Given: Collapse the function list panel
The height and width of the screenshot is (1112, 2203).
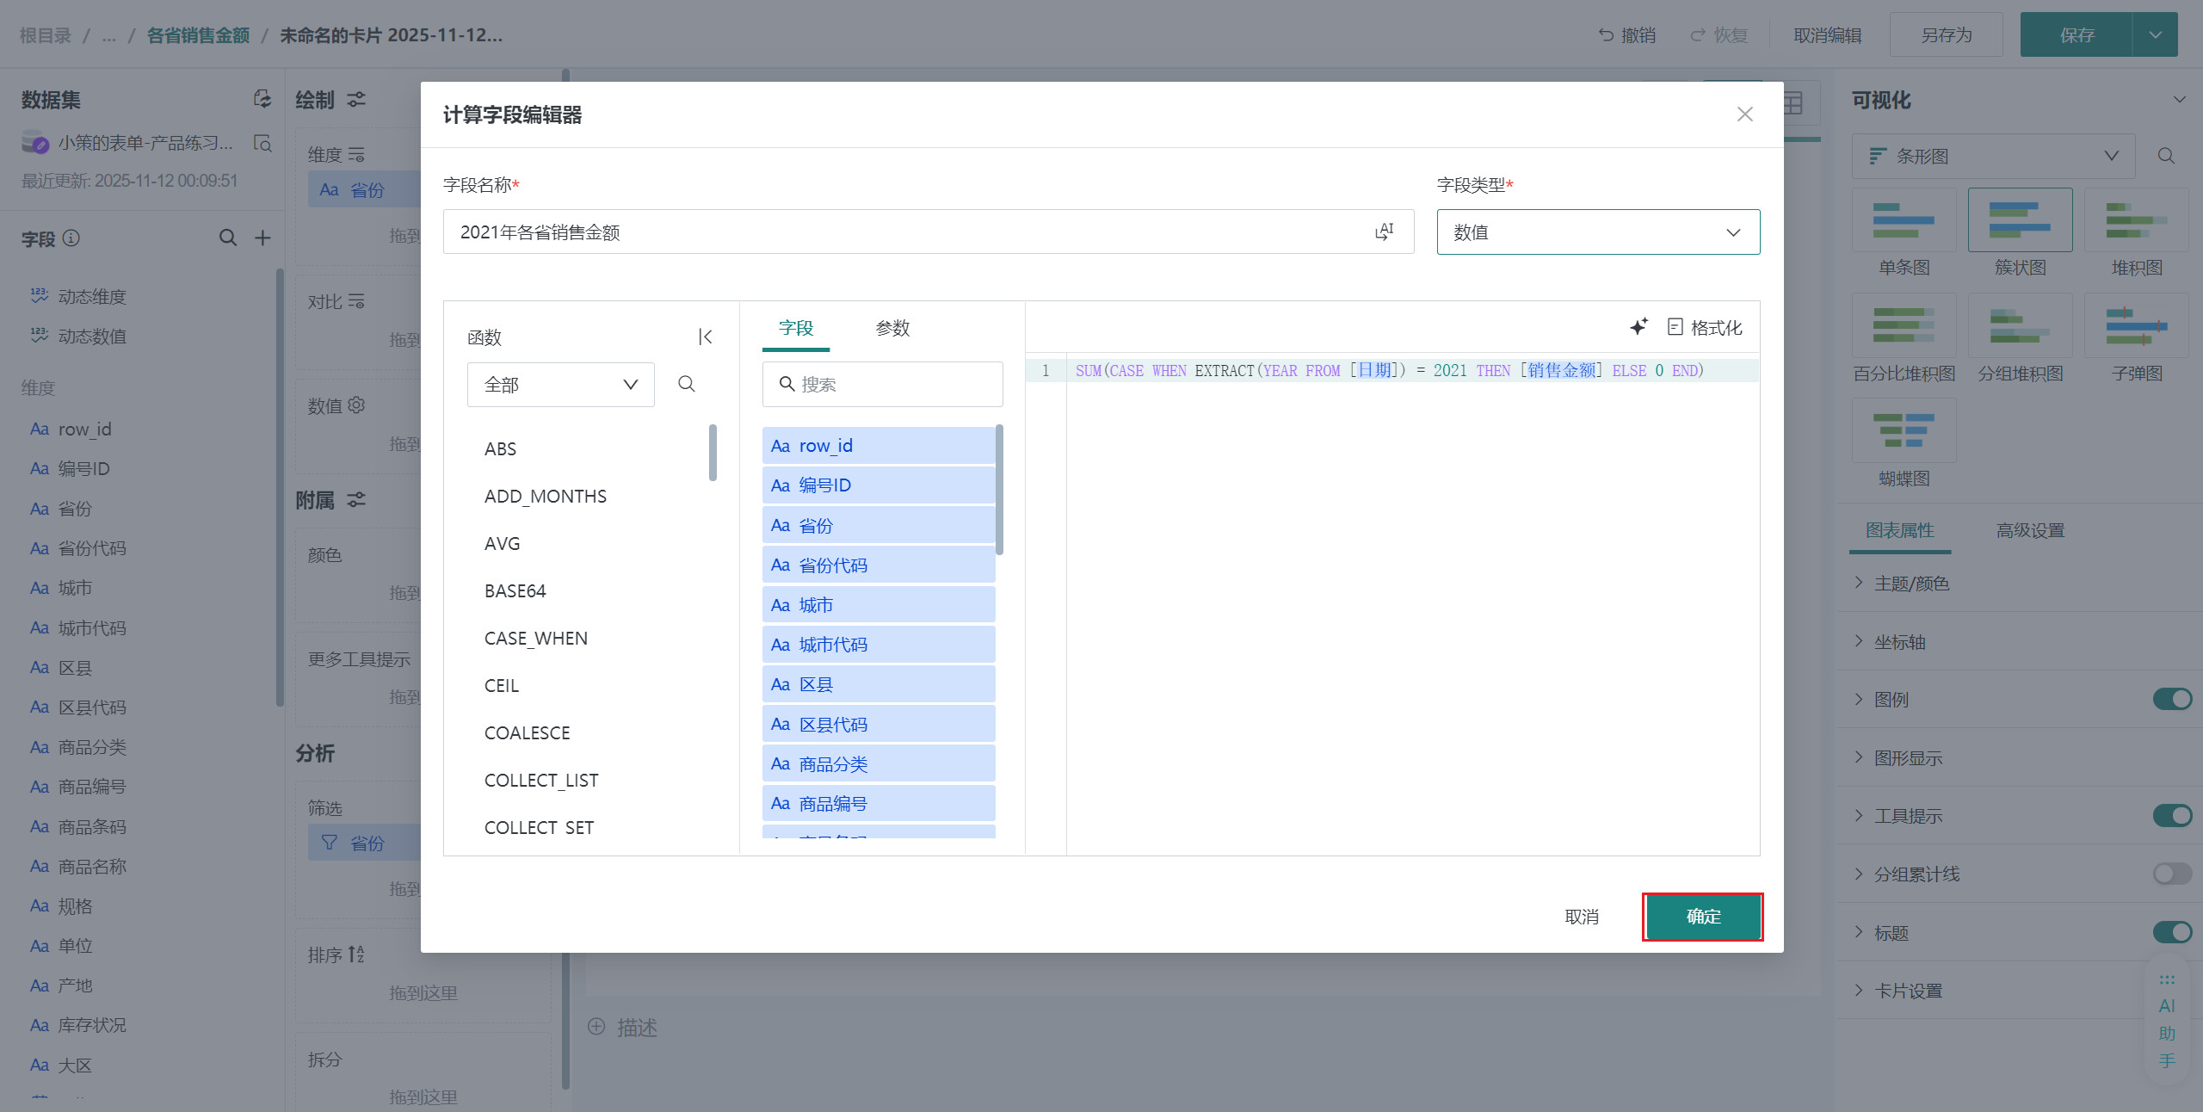Looking at the screenshot, I should [x=706, y=337].
